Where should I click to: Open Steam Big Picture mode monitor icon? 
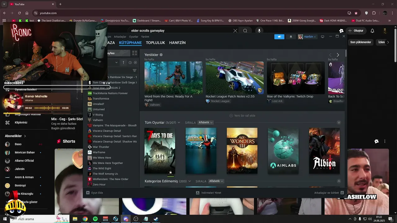click(323, 37)
